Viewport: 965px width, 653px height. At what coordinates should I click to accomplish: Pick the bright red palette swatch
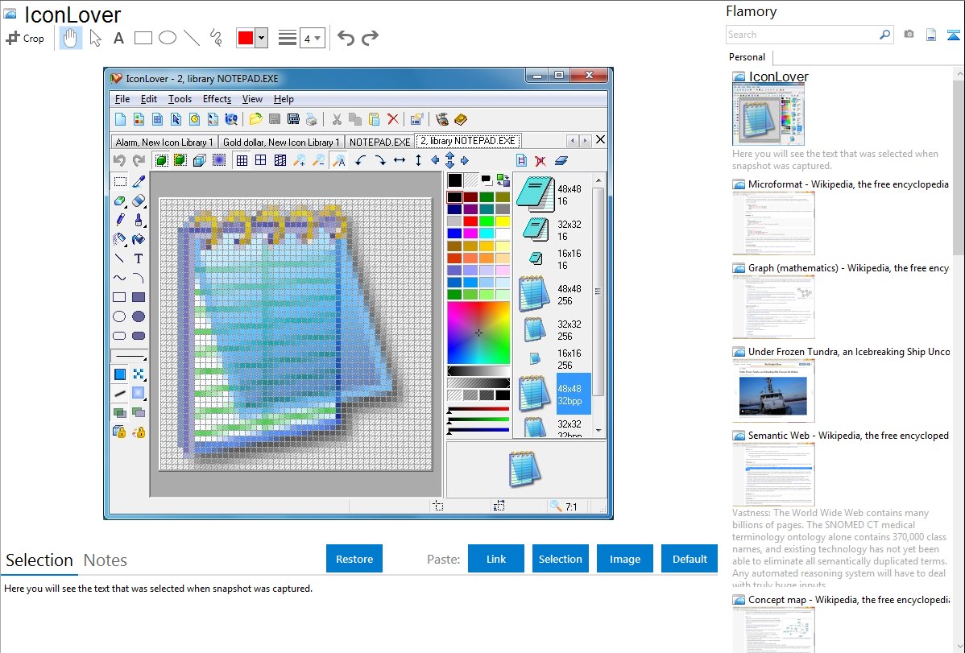click(x=470, y=221)
